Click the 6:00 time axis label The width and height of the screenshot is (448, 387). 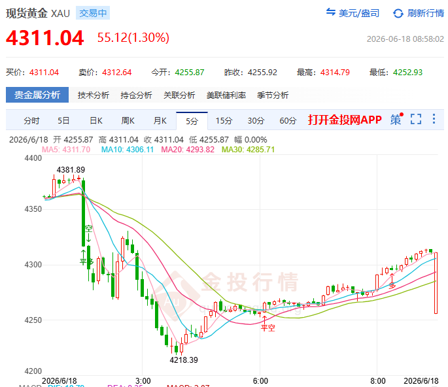[x=260, y=381]
